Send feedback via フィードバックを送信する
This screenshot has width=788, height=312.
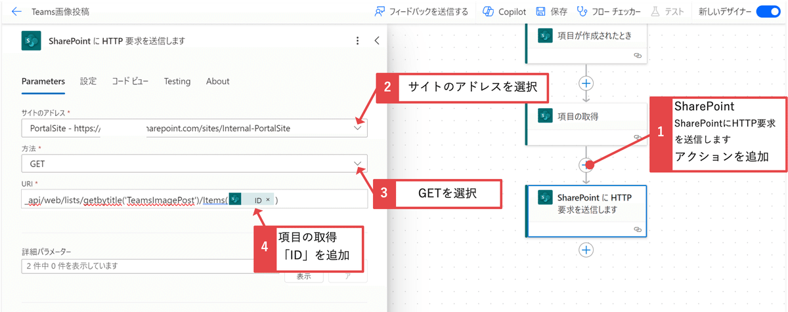[x=421, y=12]
